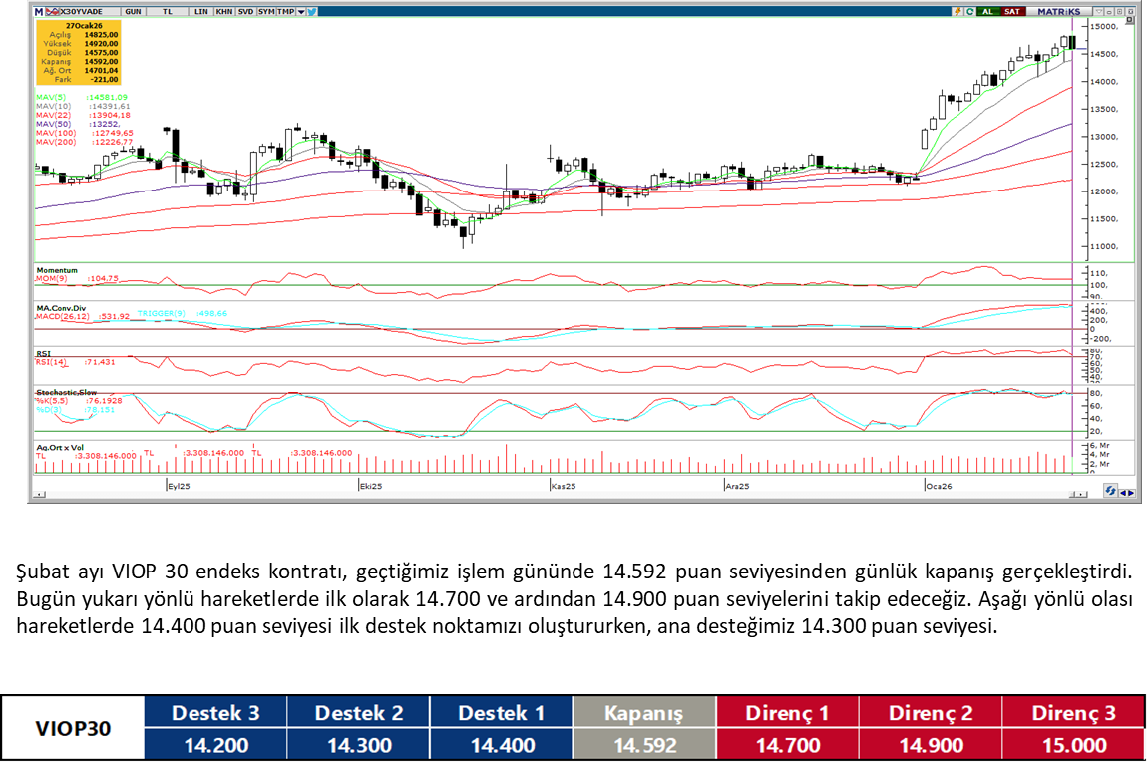Click the Matriks M logo icon
Viewport: 1148px width, 762px height.
pos(39,11)
